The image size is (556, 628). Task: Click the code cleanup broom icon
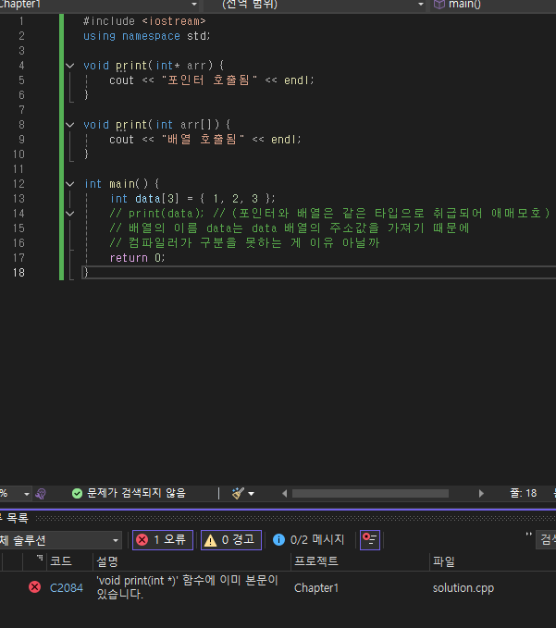pyautogui.click(x=239, y=494)
